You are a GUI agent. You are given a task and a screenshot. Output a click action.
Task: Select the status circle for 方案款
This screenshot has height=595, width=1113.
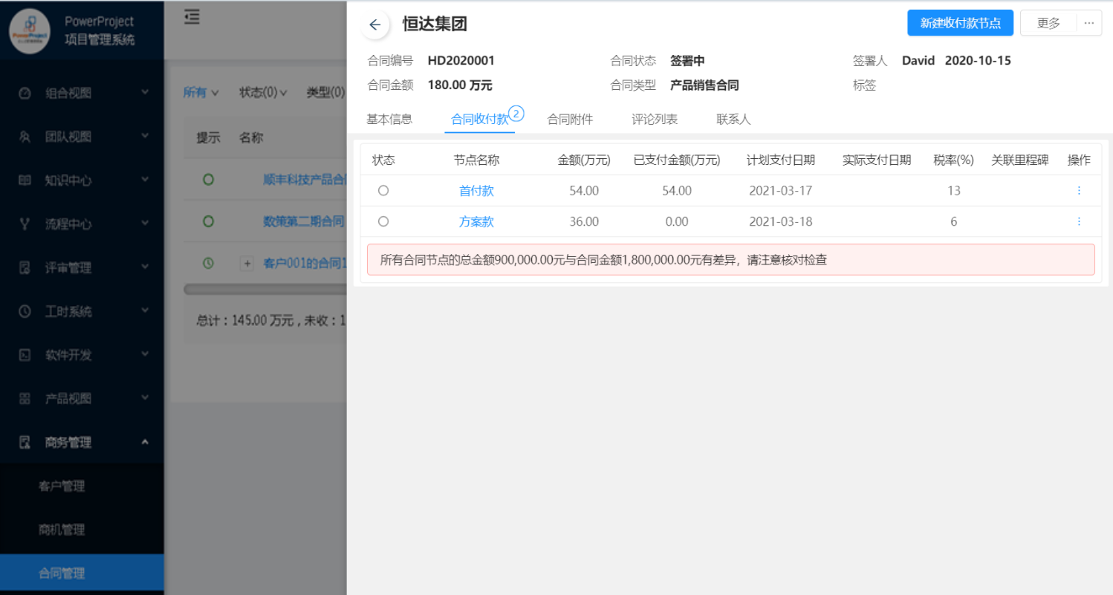coord(383,221)
